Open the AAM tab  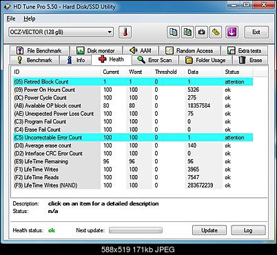[x=141, y=50]
